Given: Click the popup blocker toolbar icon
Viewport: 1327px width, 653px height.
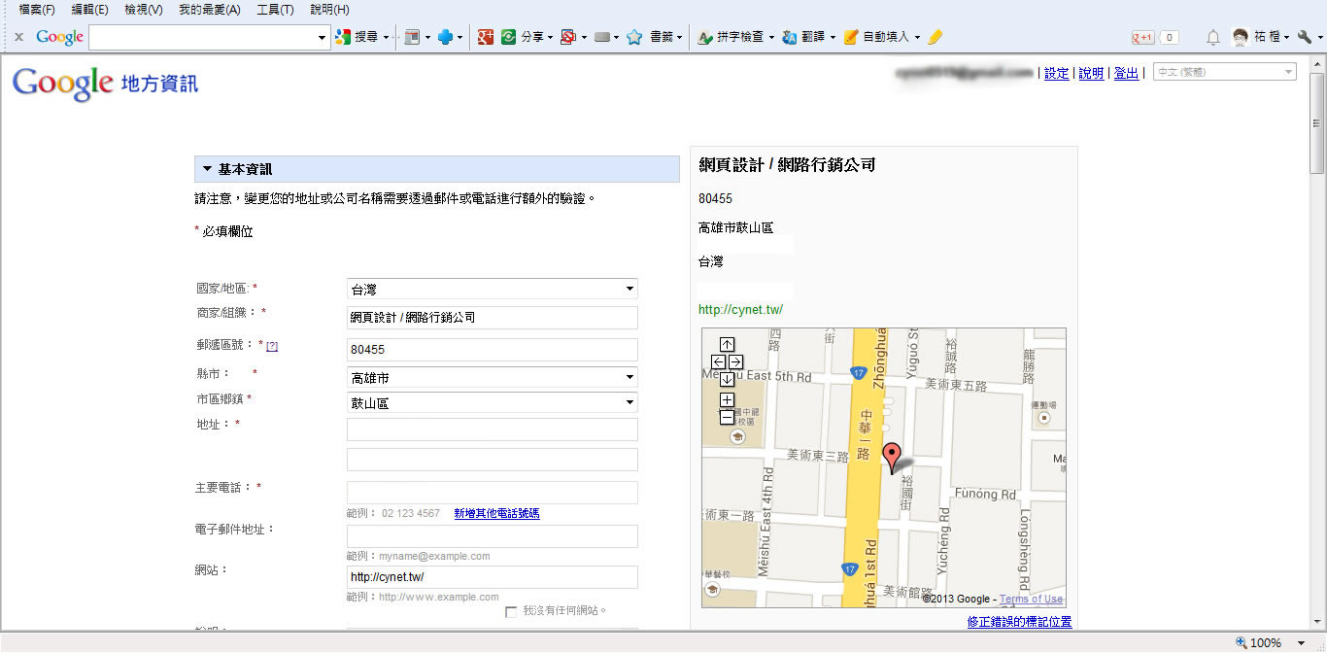Looking at the screenshot, I should coord(569,37).
